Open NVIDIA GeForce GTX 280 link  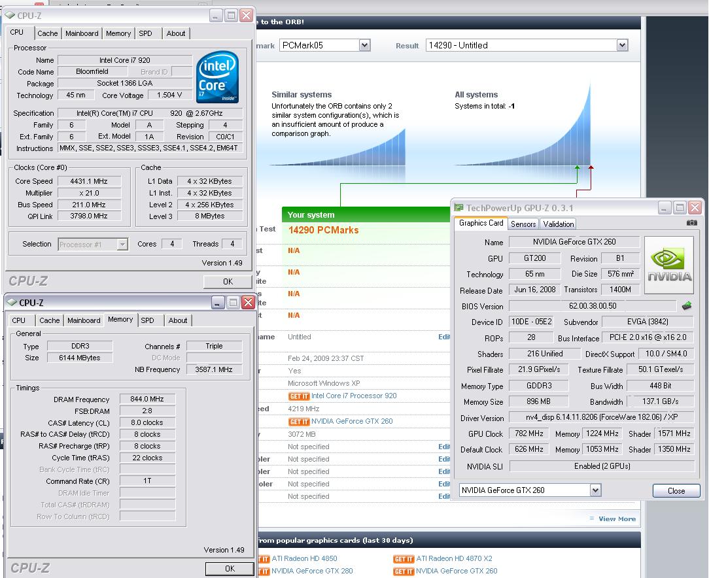click(x=312, y=571)
